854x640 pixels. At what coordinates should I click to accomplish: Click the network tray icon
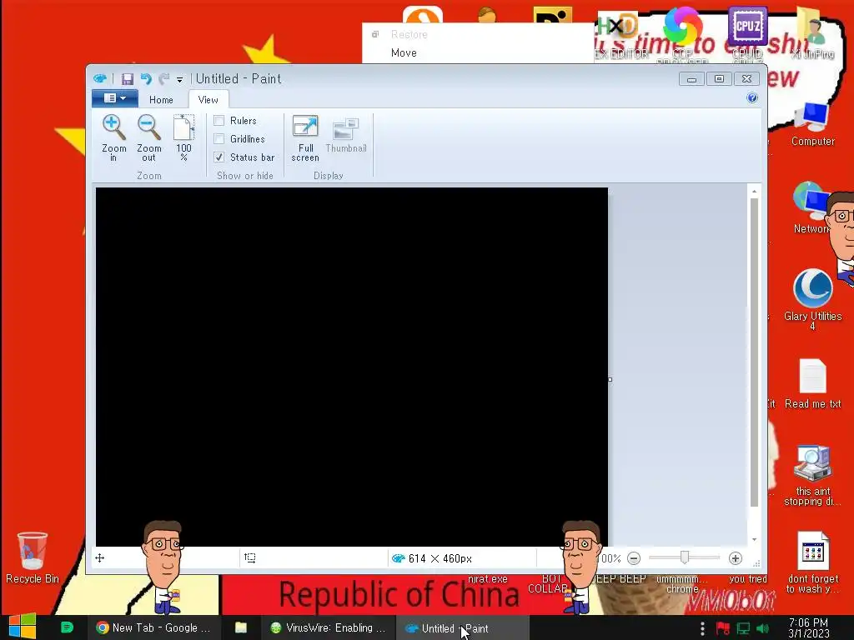[x=743, y=629]
